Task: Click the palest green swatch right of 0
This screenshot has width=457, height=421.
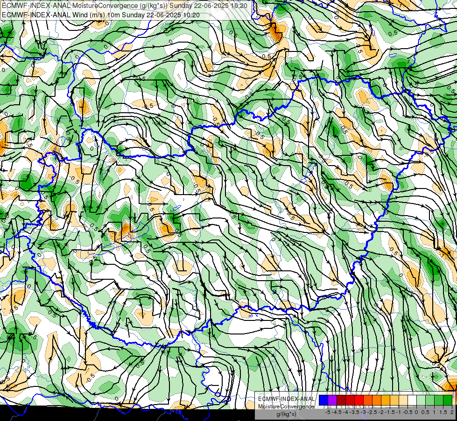Action: click(x=421, y=400)
